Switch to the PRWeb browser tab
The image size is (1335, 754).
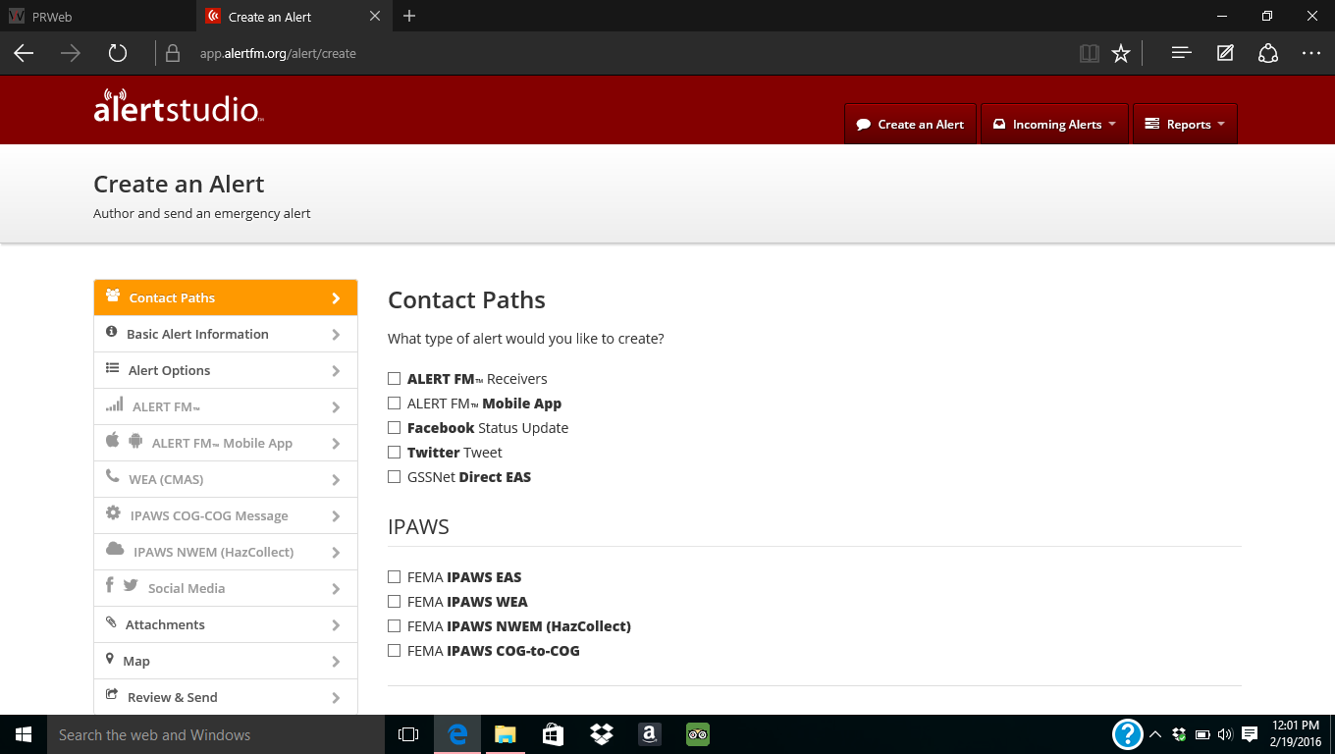tap(98, 17)
